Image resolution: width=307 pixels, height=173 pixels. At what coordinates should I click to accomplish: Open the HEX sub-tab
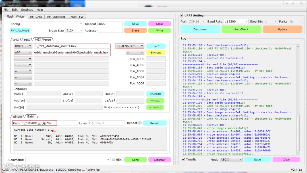[x=27, y=39]
